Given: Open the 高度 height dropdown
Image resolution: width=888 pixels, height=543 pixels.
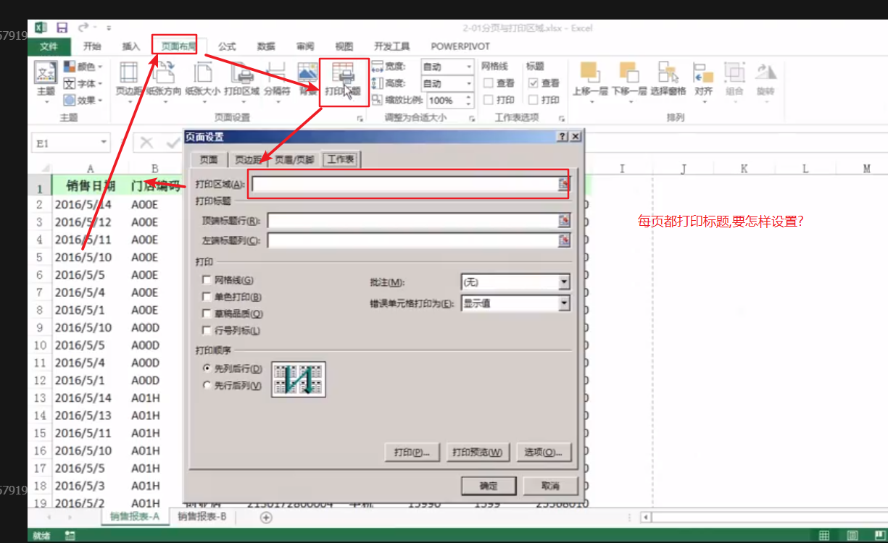Looking at the screenshot, I should (x=469, y=83).
